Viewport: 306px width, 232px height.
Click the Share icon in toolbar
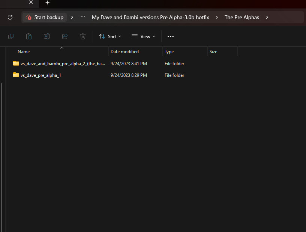click(65, 36)
